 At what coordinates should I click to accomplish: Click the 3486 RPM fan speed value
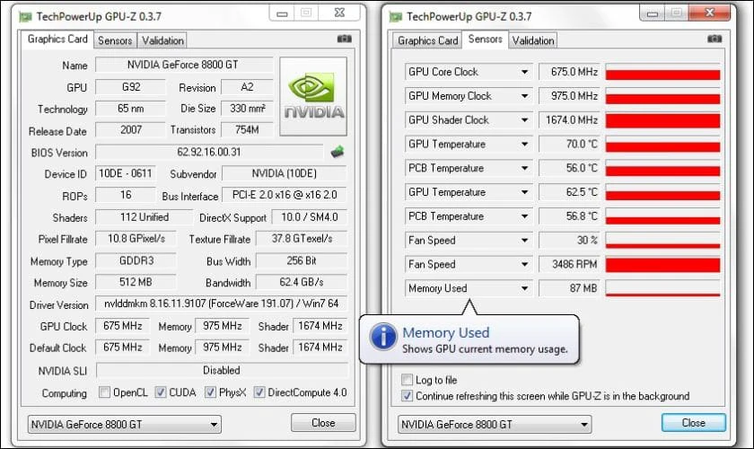coord(569,265)
